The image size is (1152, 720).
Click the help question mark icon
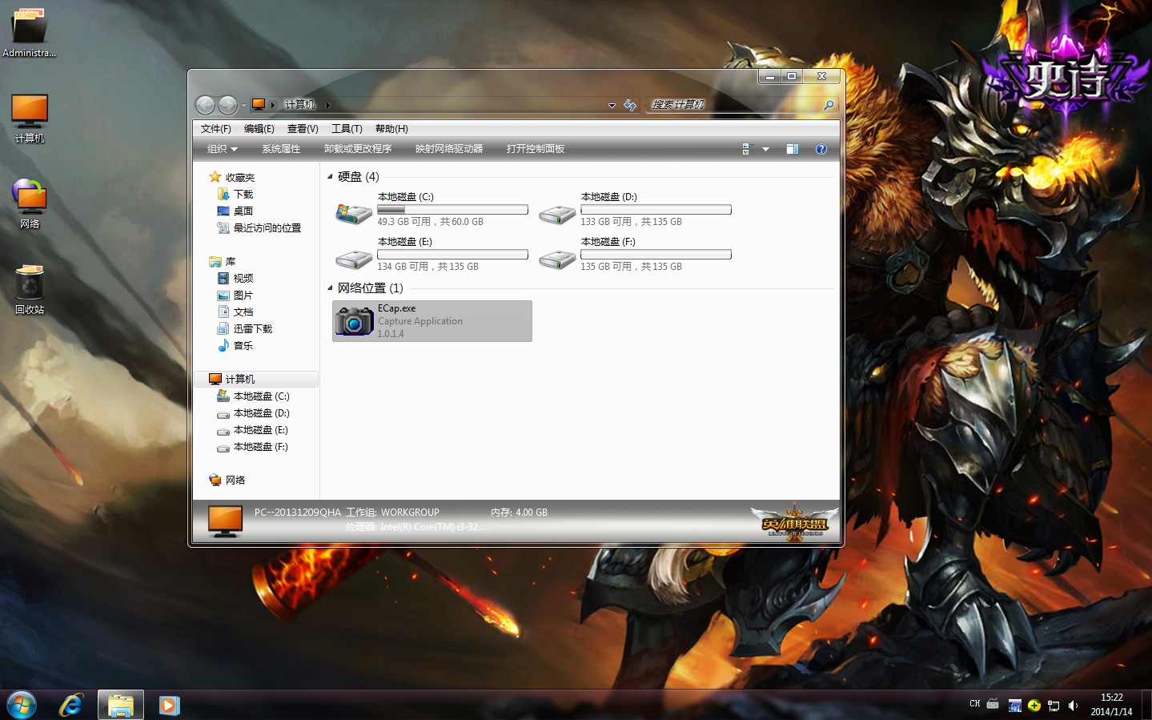pyautogui.click(x=821, y=149)
